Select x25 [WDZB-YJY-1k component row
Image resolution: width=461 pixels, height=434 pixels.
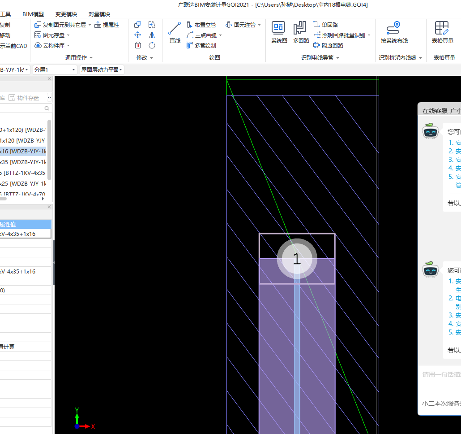23,183
